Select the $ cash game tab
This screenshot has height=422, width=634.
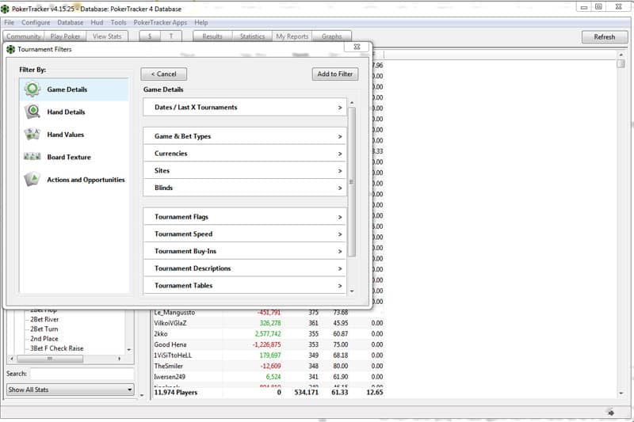[x=150, y=36]
